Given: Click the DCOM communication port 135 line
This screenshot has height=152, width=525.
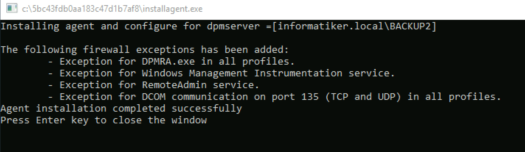Looking at the screenshot, I should click(275, 97).
